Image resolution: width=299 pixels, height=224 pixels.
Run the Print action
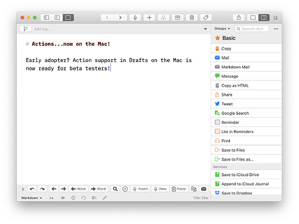[246, 141]
